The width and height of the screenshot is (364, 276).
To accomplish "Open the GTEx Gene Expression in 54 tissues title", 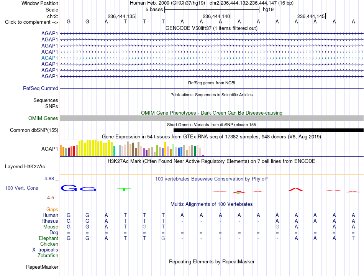I will tap(212, 136).
